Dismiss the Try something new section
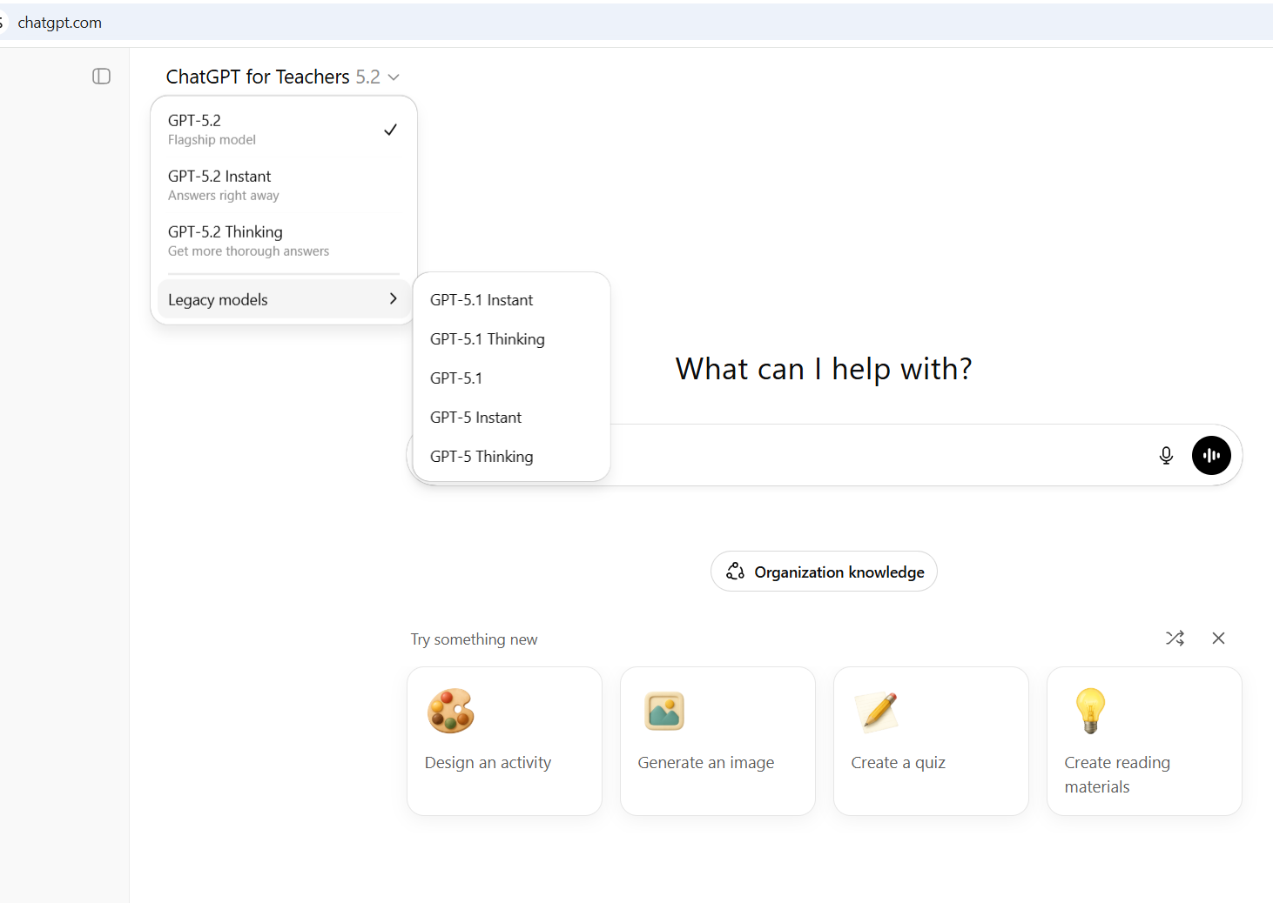 pyautogui.click(x=1218, y=639)
